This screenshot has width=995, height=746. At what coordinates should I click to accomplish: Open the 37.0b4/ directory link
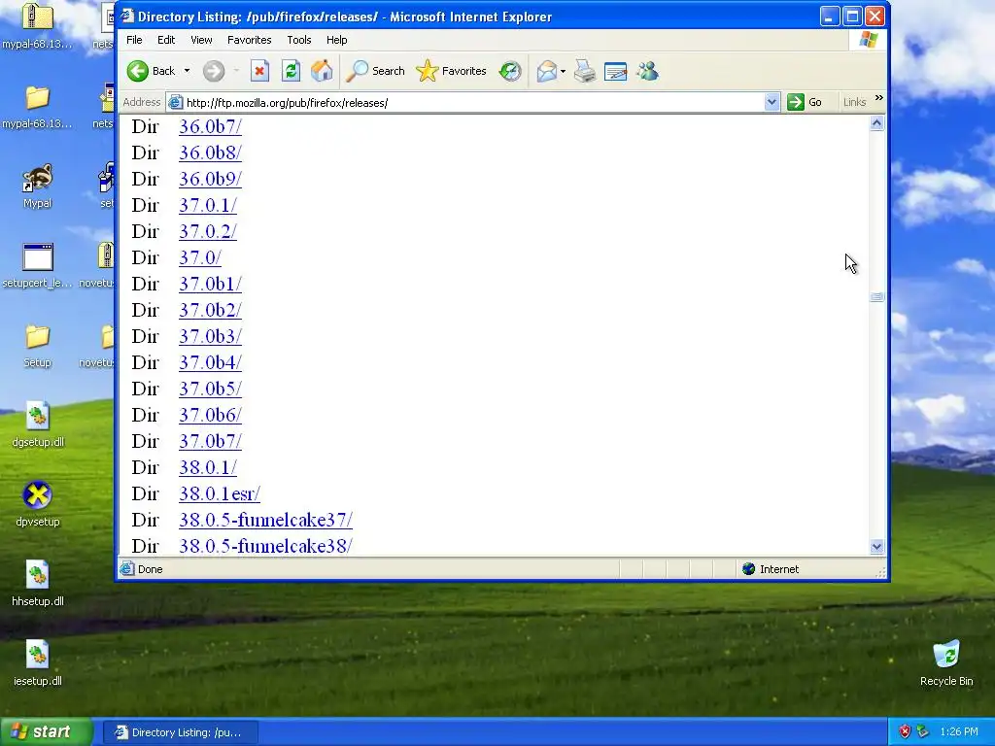click(x=210, y=362)
